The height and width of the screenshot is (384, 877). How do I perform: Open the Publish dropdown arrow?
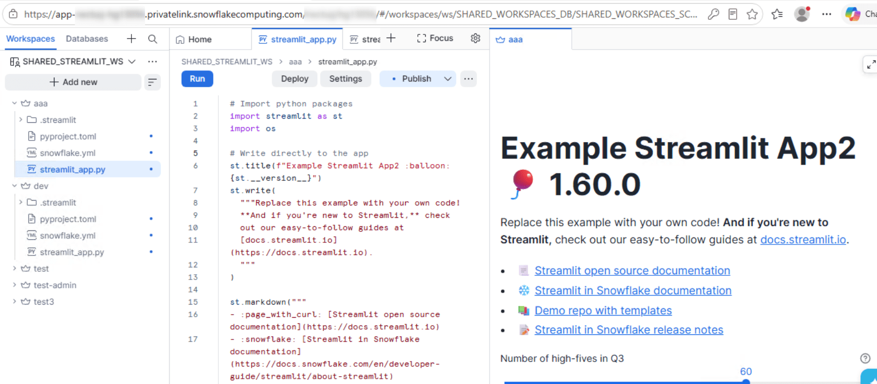[x=448, y=79]
